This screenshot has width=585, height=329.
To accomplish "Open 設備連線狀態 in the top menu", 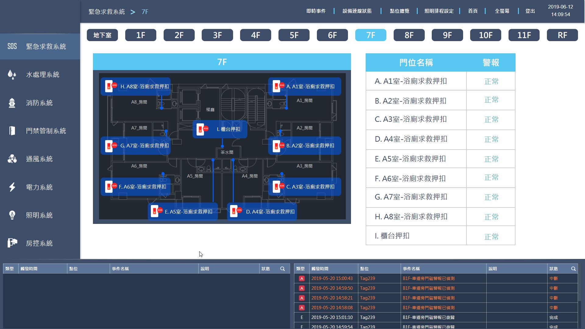I will (x=357, y=11).
